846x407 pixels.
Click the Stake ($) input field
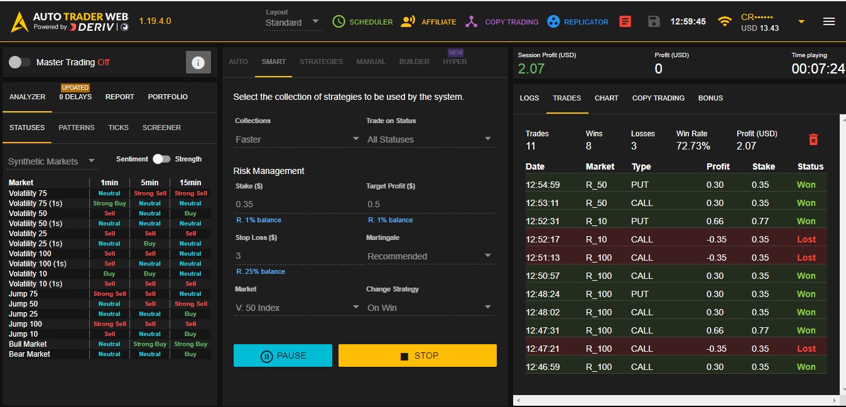(297, 204)
